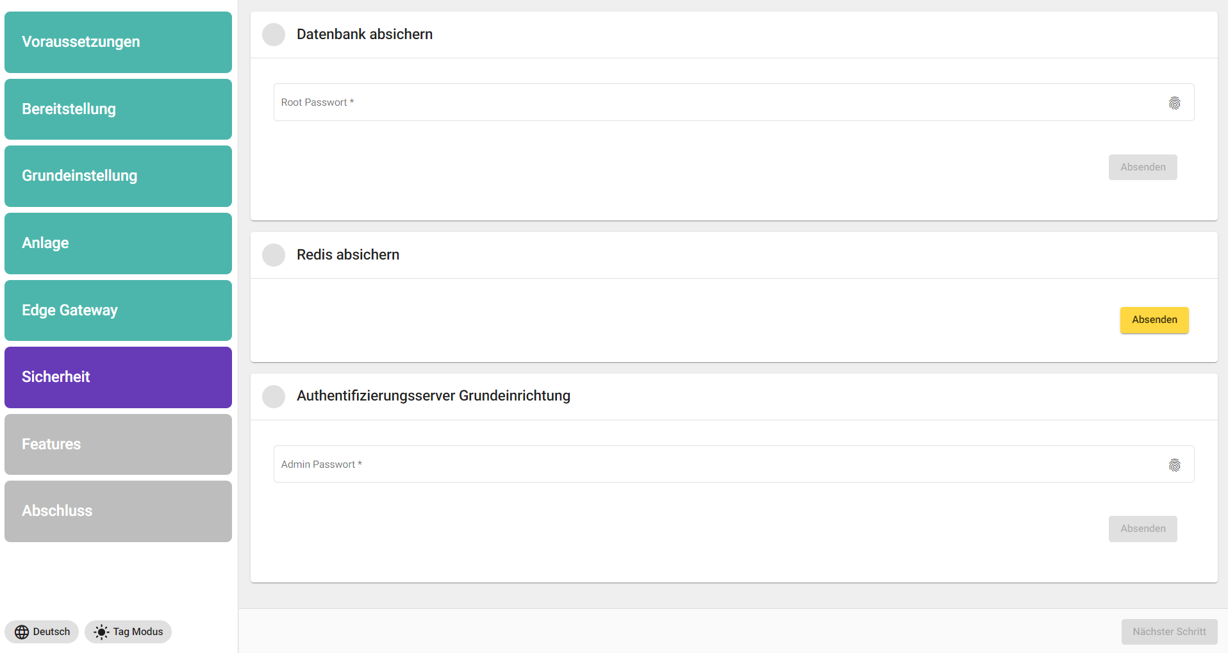The height and width of the screenshot is (653, 1228).
Task: Click status circle next to Datenbank absichern
Action: 274,35
